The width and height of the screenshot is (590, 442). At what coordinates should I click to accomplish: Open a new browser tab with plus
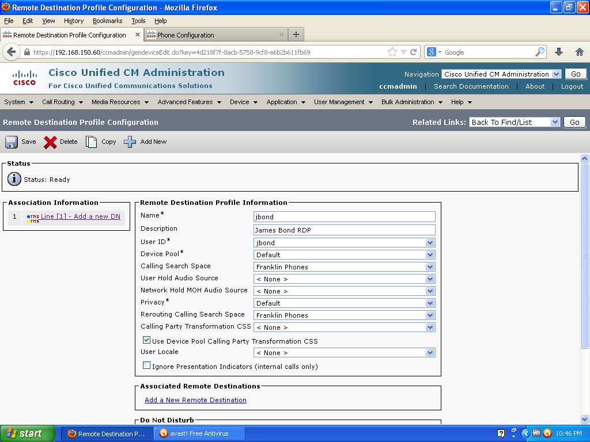(x=296, y=35)
